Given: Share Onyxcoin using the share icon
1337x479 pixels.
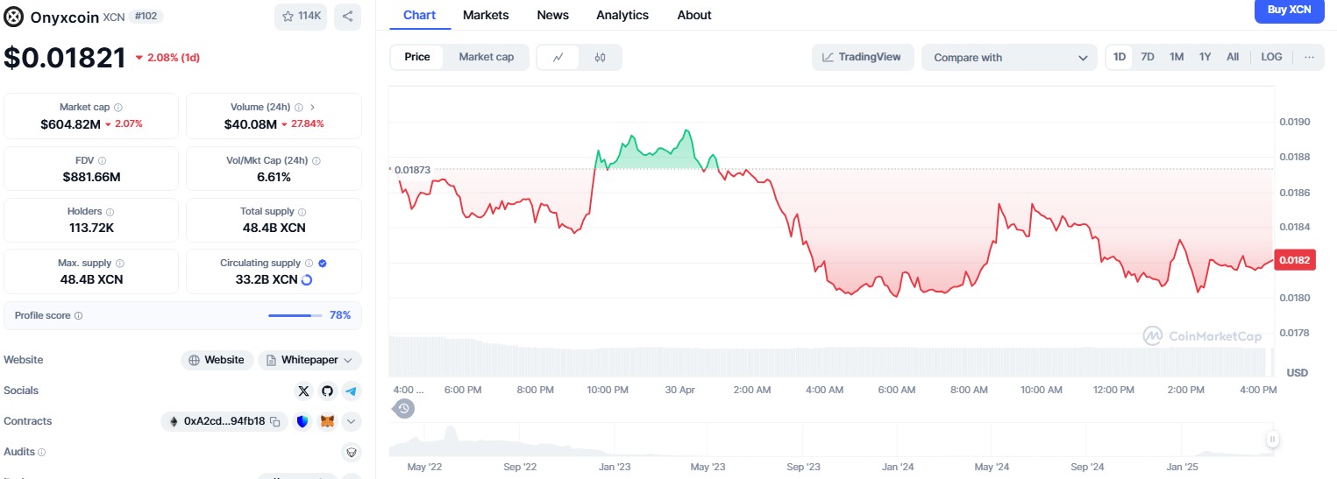Looking at the screenshot, I should click(x=347, y=16).
